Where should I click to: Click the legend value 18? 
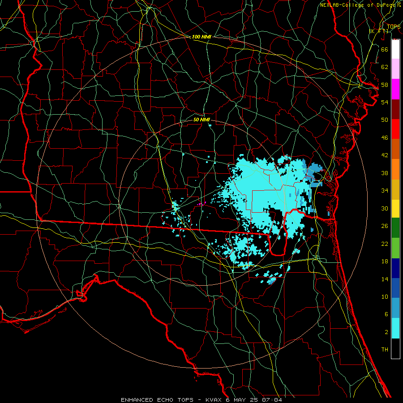point(385,262)
